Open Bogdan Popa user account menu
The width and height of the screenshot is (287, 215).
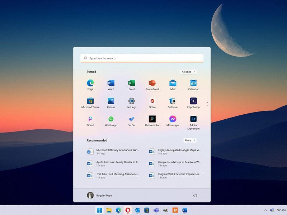(x=100, y=195)
